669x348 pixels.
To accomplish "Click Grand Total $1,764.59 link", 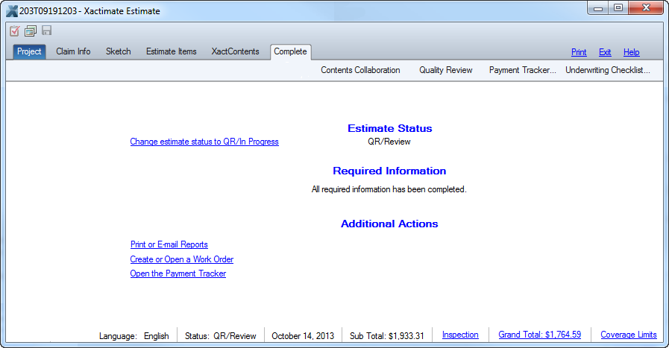I will click(540, 335).
